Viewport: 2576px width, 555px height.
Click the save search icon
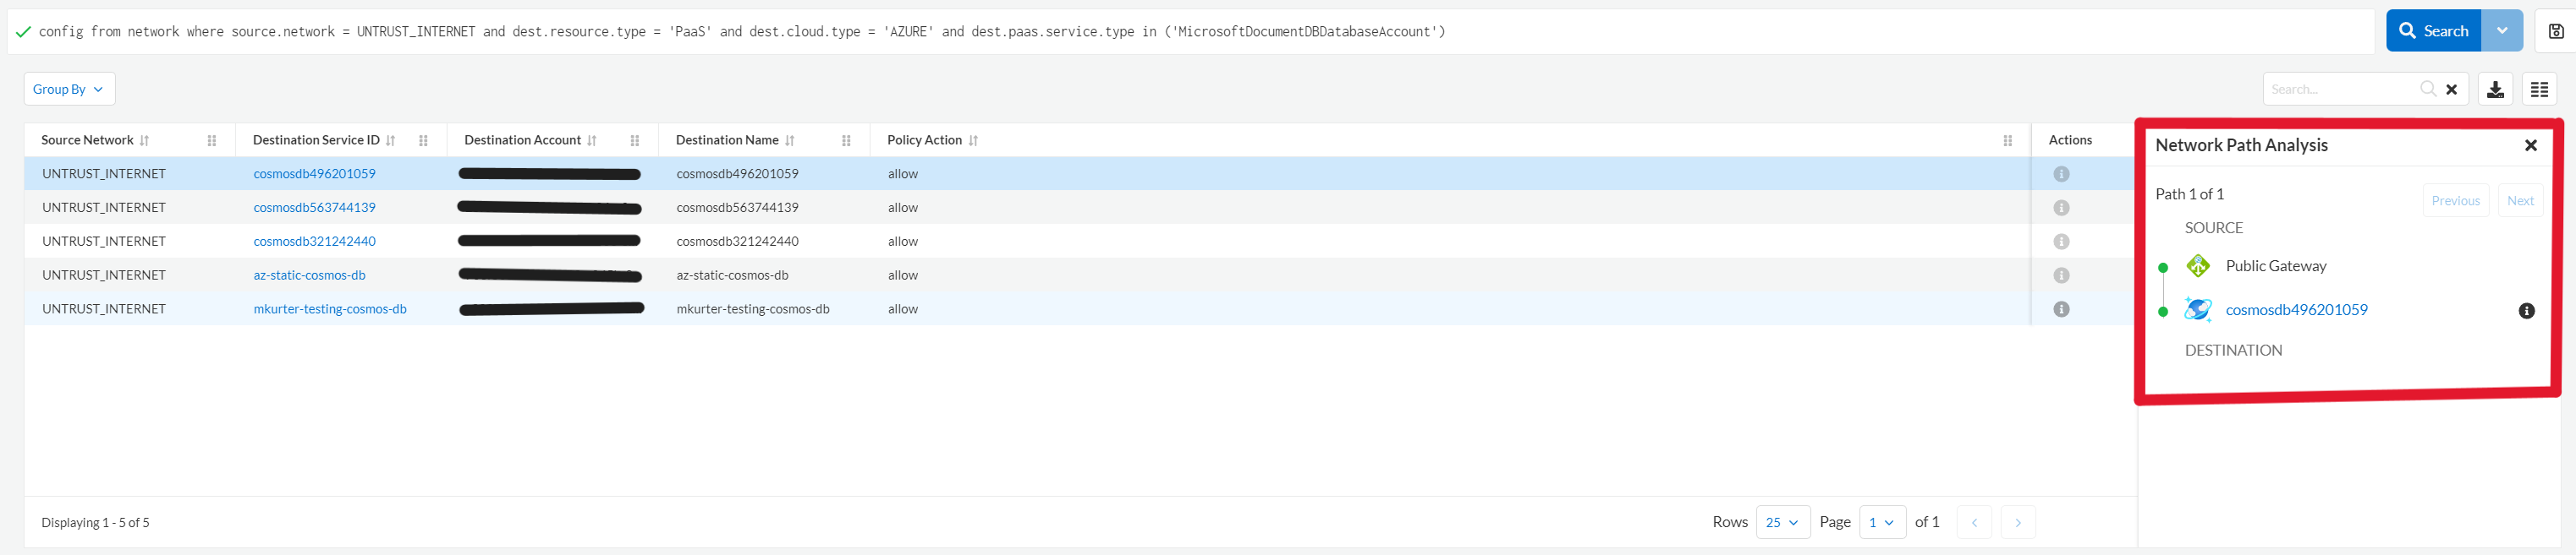click(2555, 31)
